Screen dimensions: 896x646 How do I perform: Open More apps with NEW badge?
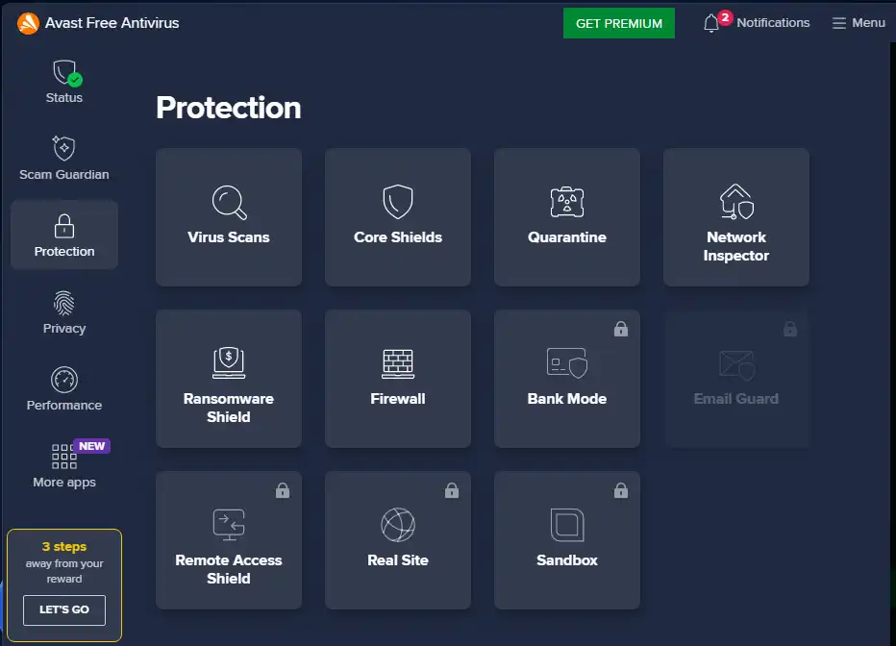[x=63, y=466]
